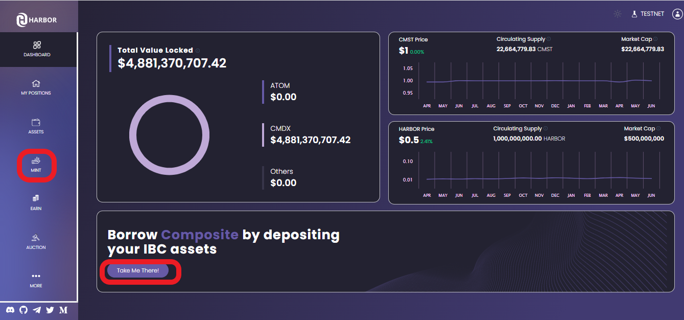Click the 1.05 axis label on CMST chart

tap(408, 68)
